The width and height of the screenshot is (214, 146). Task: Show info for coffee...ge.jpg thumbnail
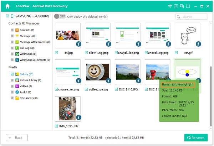[108, 80]
